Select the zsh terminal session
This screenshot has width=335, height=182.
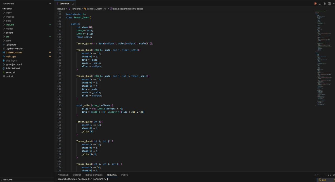point(324,180)
